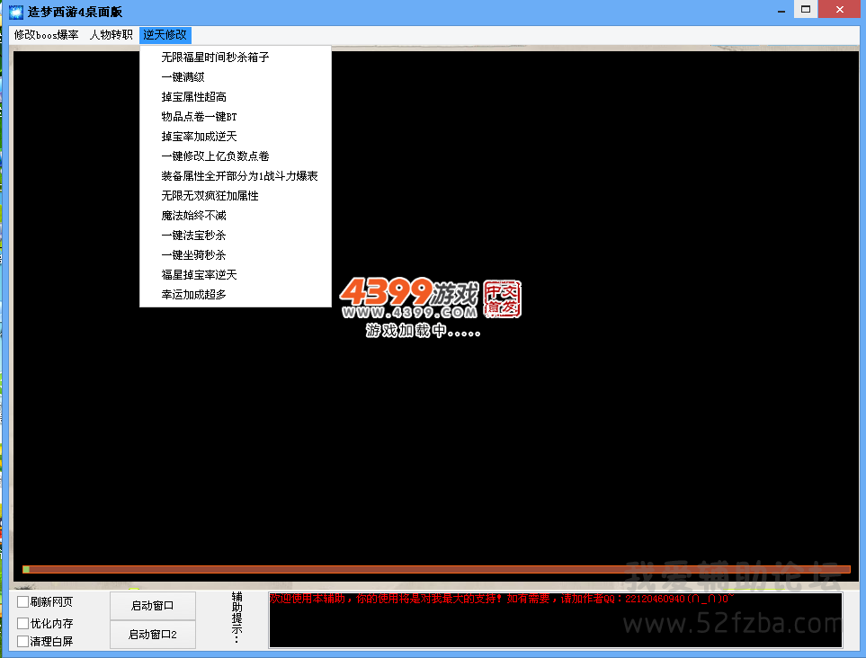Screen dimensions: 866x658
Task: Choose 一键修改上亿负数点卷 option
Action: point(236,156)
